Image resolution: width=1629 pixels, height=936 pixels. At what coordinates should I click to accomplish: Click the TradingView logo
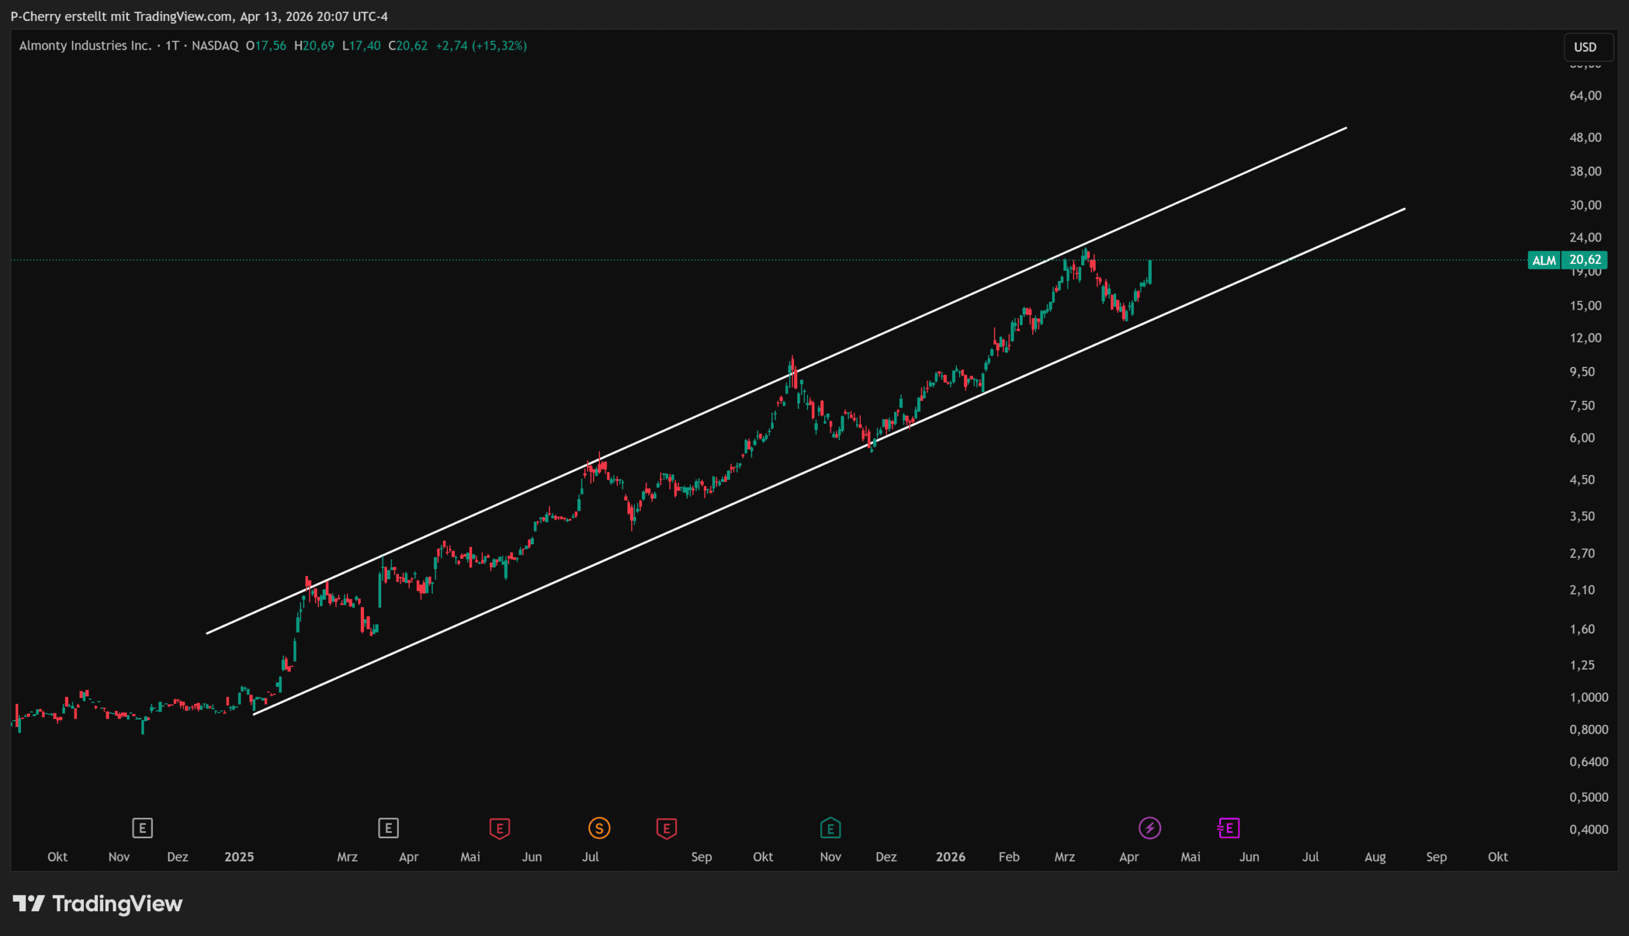tap(98, 904)
